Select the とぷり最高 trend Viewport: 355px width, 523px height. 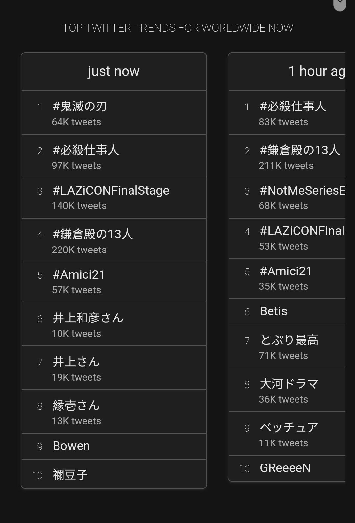[x=289, y=340]
